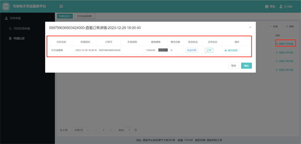Click the info icon beside 学生
The width and height of the screenshot is (301, 144).
tap(267, 6)
